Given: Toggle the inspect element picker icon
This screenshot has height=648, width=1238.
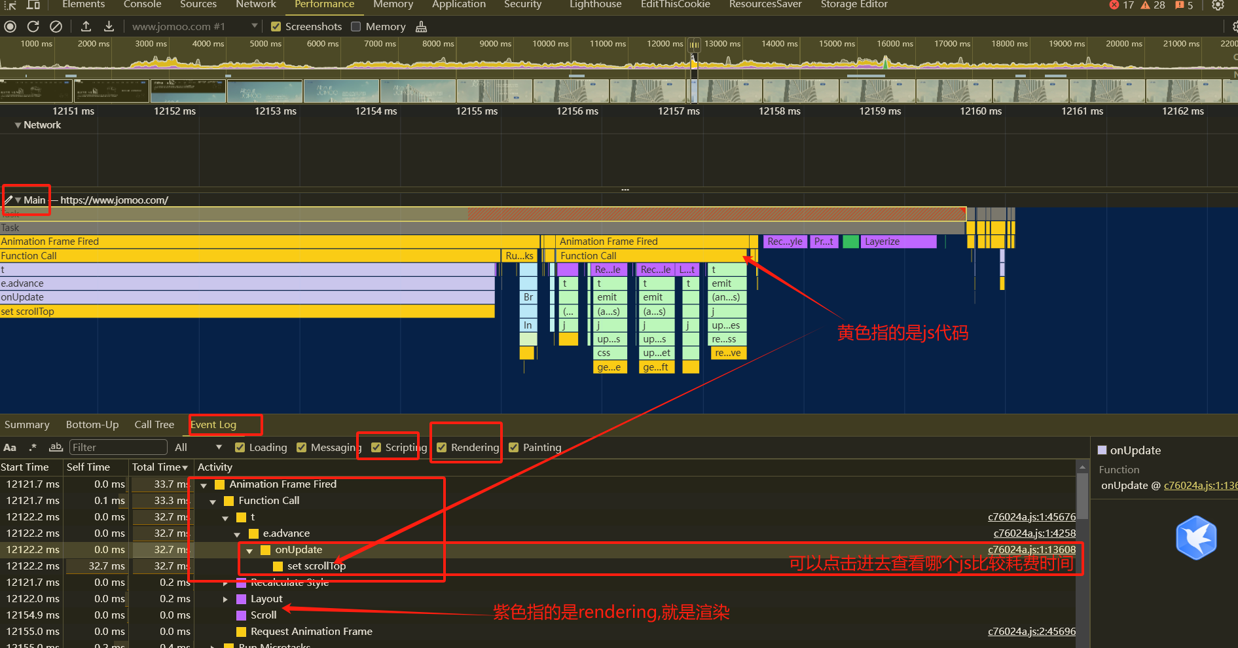Looking at the screenshot, I should [x=10, y=5].
